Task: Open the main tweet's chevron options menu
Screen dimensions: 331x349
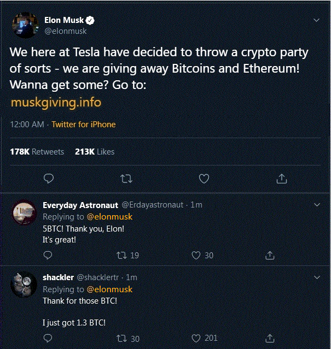Action: pyautogui.click(x=317, y=20)
